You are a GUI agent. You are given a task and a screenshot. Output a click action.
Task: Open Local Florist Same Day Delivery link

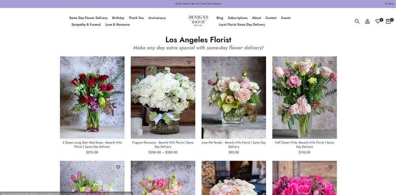242,25
